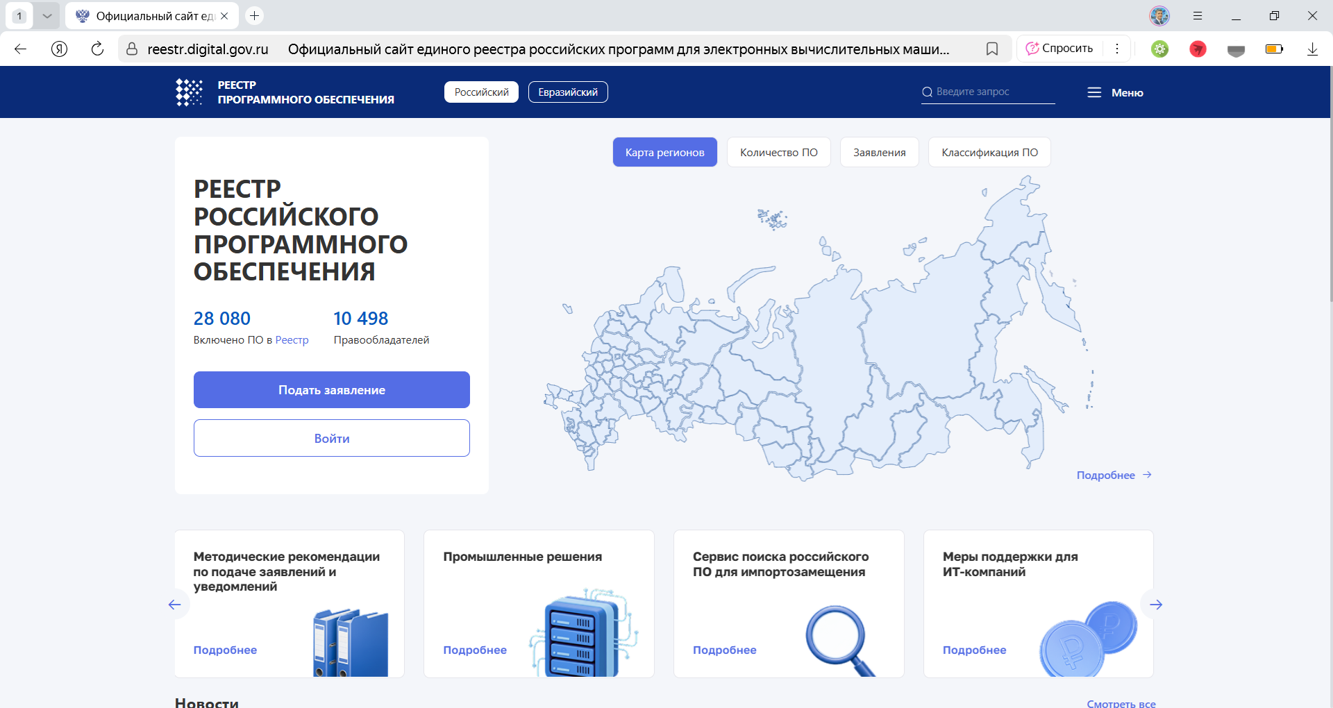Open the hamburger Меню on the site header
The width and height of the screenshot is (1333, 708).
1114,92
